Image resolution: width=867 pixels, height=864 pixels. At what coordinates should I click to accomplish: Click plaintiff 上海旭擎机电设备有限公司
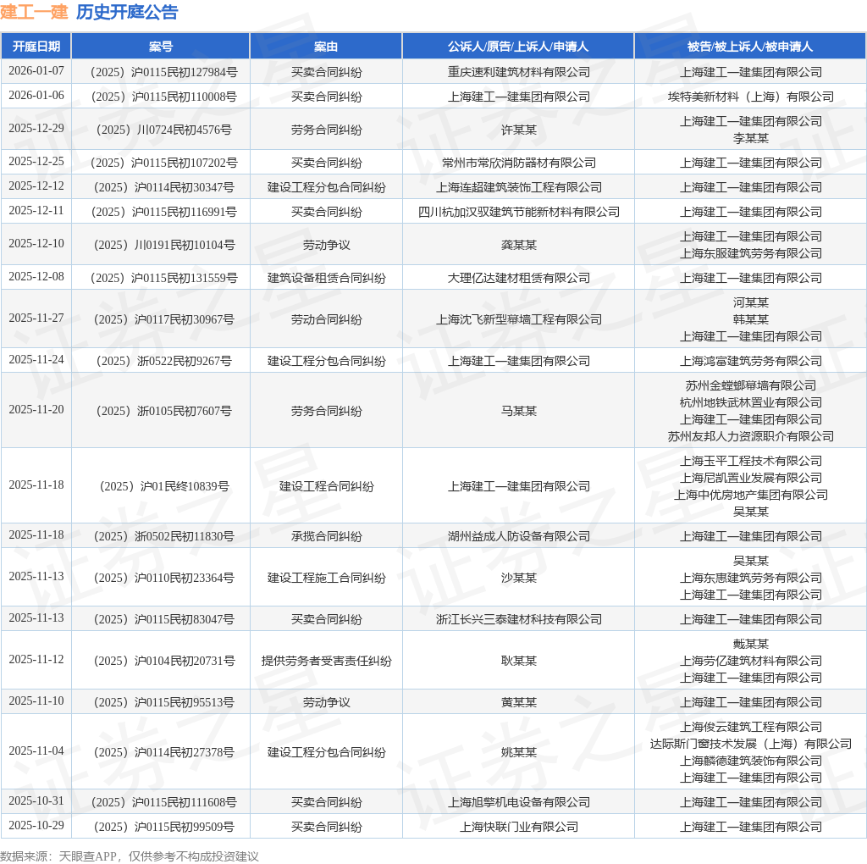(x=519, y=803)
